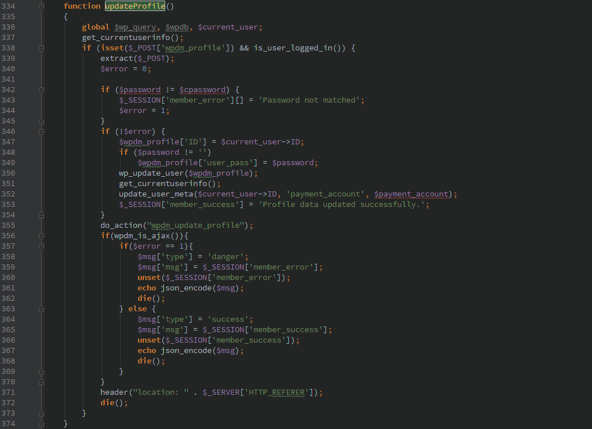Click the wp_update_user function call

tap(151, 173)
